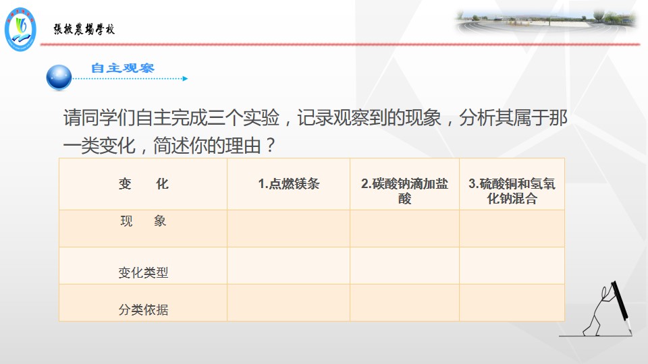The height and width of the screenshot is (364, 648).
Task: Click the 张掖农场学校 calligraphy title
Action: pyautogui.click(x=84, y=29)
